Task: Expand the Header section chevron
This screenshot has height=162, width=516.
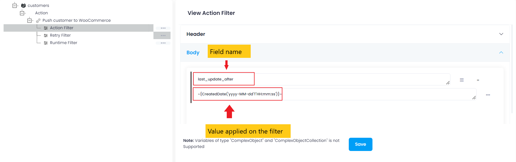Action: (501, 34)
